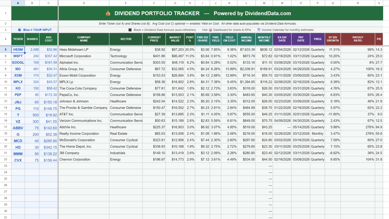Click the -11.80% dividend growth cell
This screenshot has height=219, width=389.
(x=333, y=114)
